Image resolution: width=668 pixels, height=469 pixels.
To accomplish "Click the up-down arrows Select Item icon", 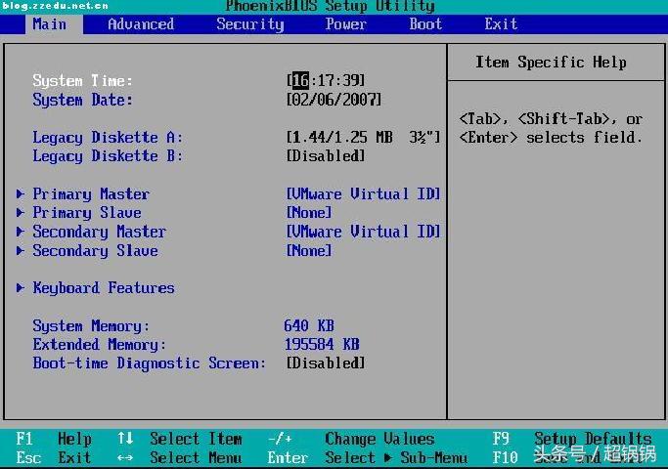I will [x=125, y=439].
